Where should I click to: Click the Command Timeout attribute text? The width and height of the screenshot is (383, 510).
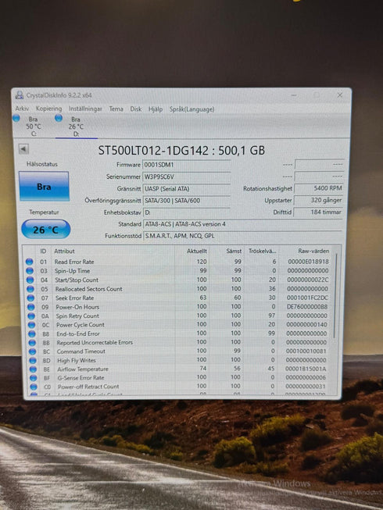click(x=81, y=351)
